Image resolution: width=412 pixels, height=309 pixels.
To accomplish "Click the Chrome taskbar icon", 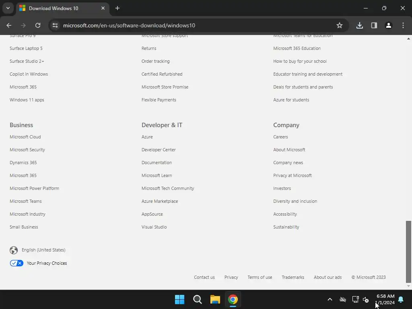I will point(233,299).
